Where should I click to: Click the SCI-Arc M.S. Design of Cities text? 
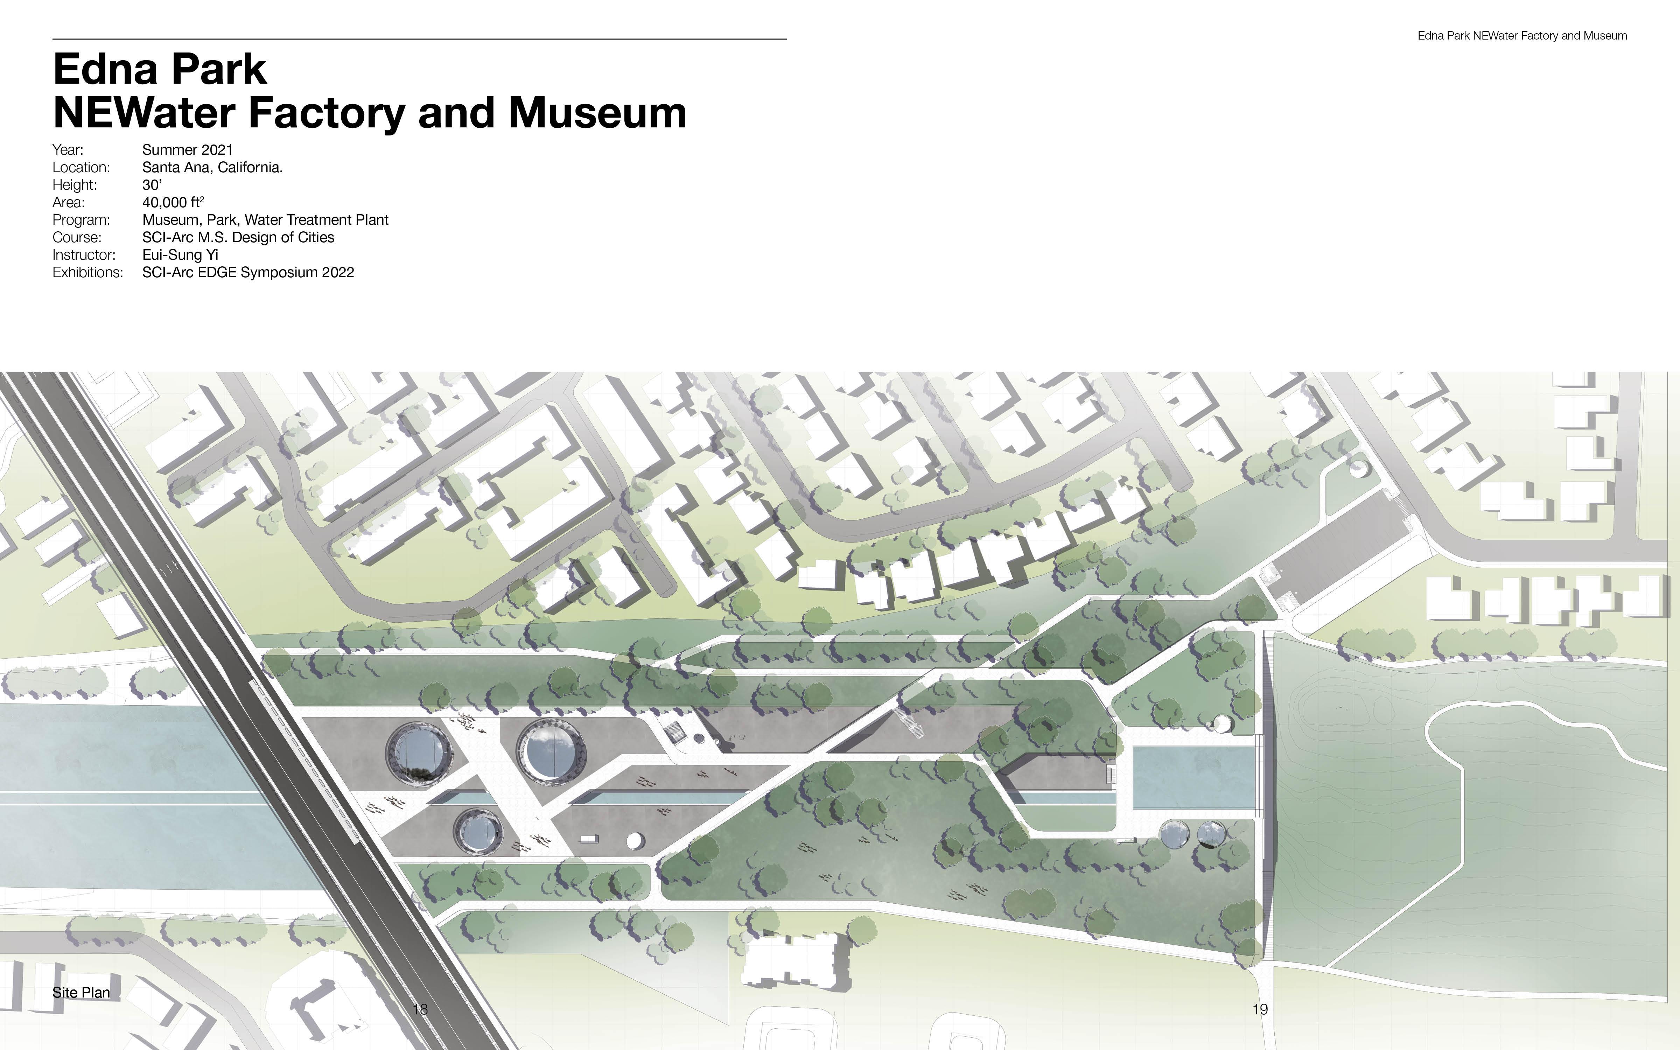(238, 238)
